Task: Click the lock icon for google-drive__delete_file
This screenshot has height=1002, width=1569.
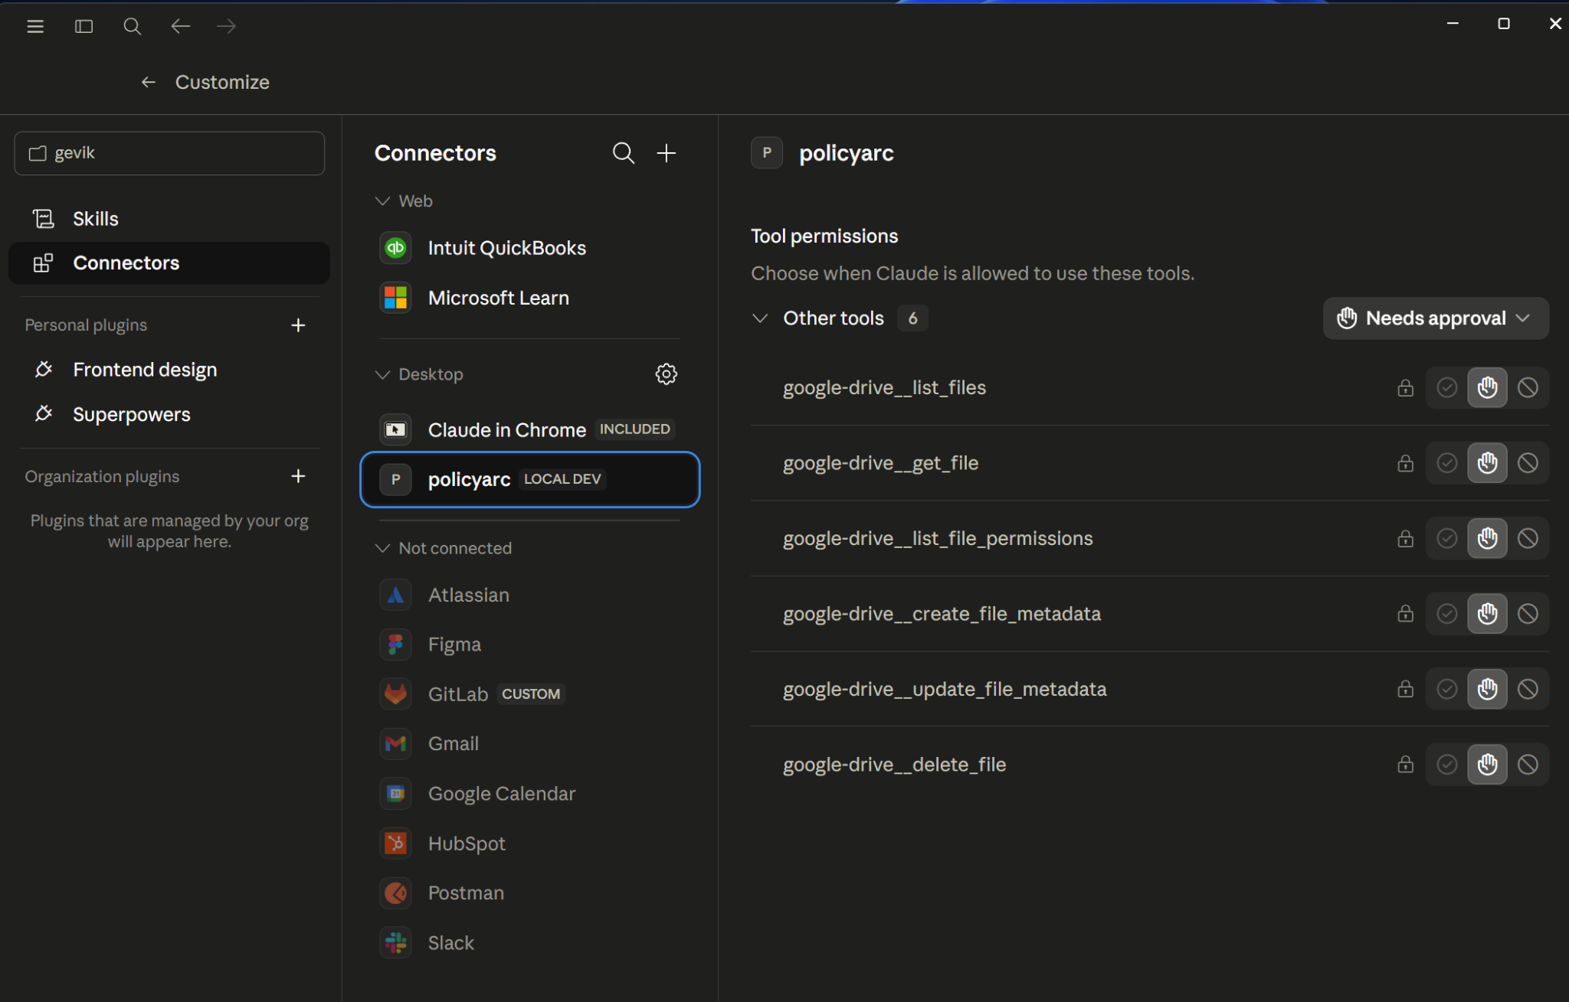Action: pyautogui.click(x=1405, y=764)
